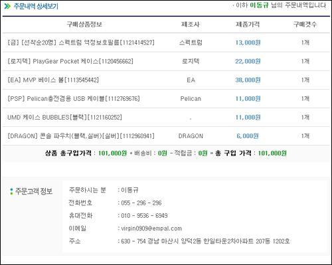332x265 pixels.
Task: Click the final 총 구입 가격 101,000원 amount
Action: (x=272, y=153)
